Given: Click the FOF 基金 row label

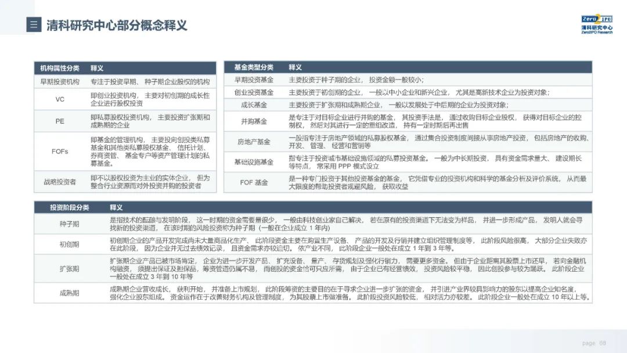Looking at the screenshot, I should click(254, 182).
